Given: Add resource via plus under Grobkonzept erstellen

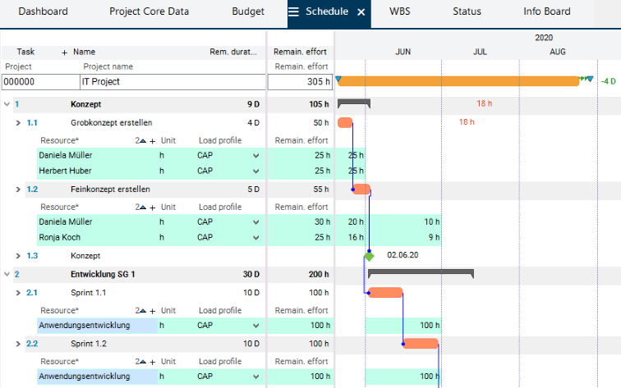Looking at the screenshot, I should pyautogui.click(x=152, y=140).
